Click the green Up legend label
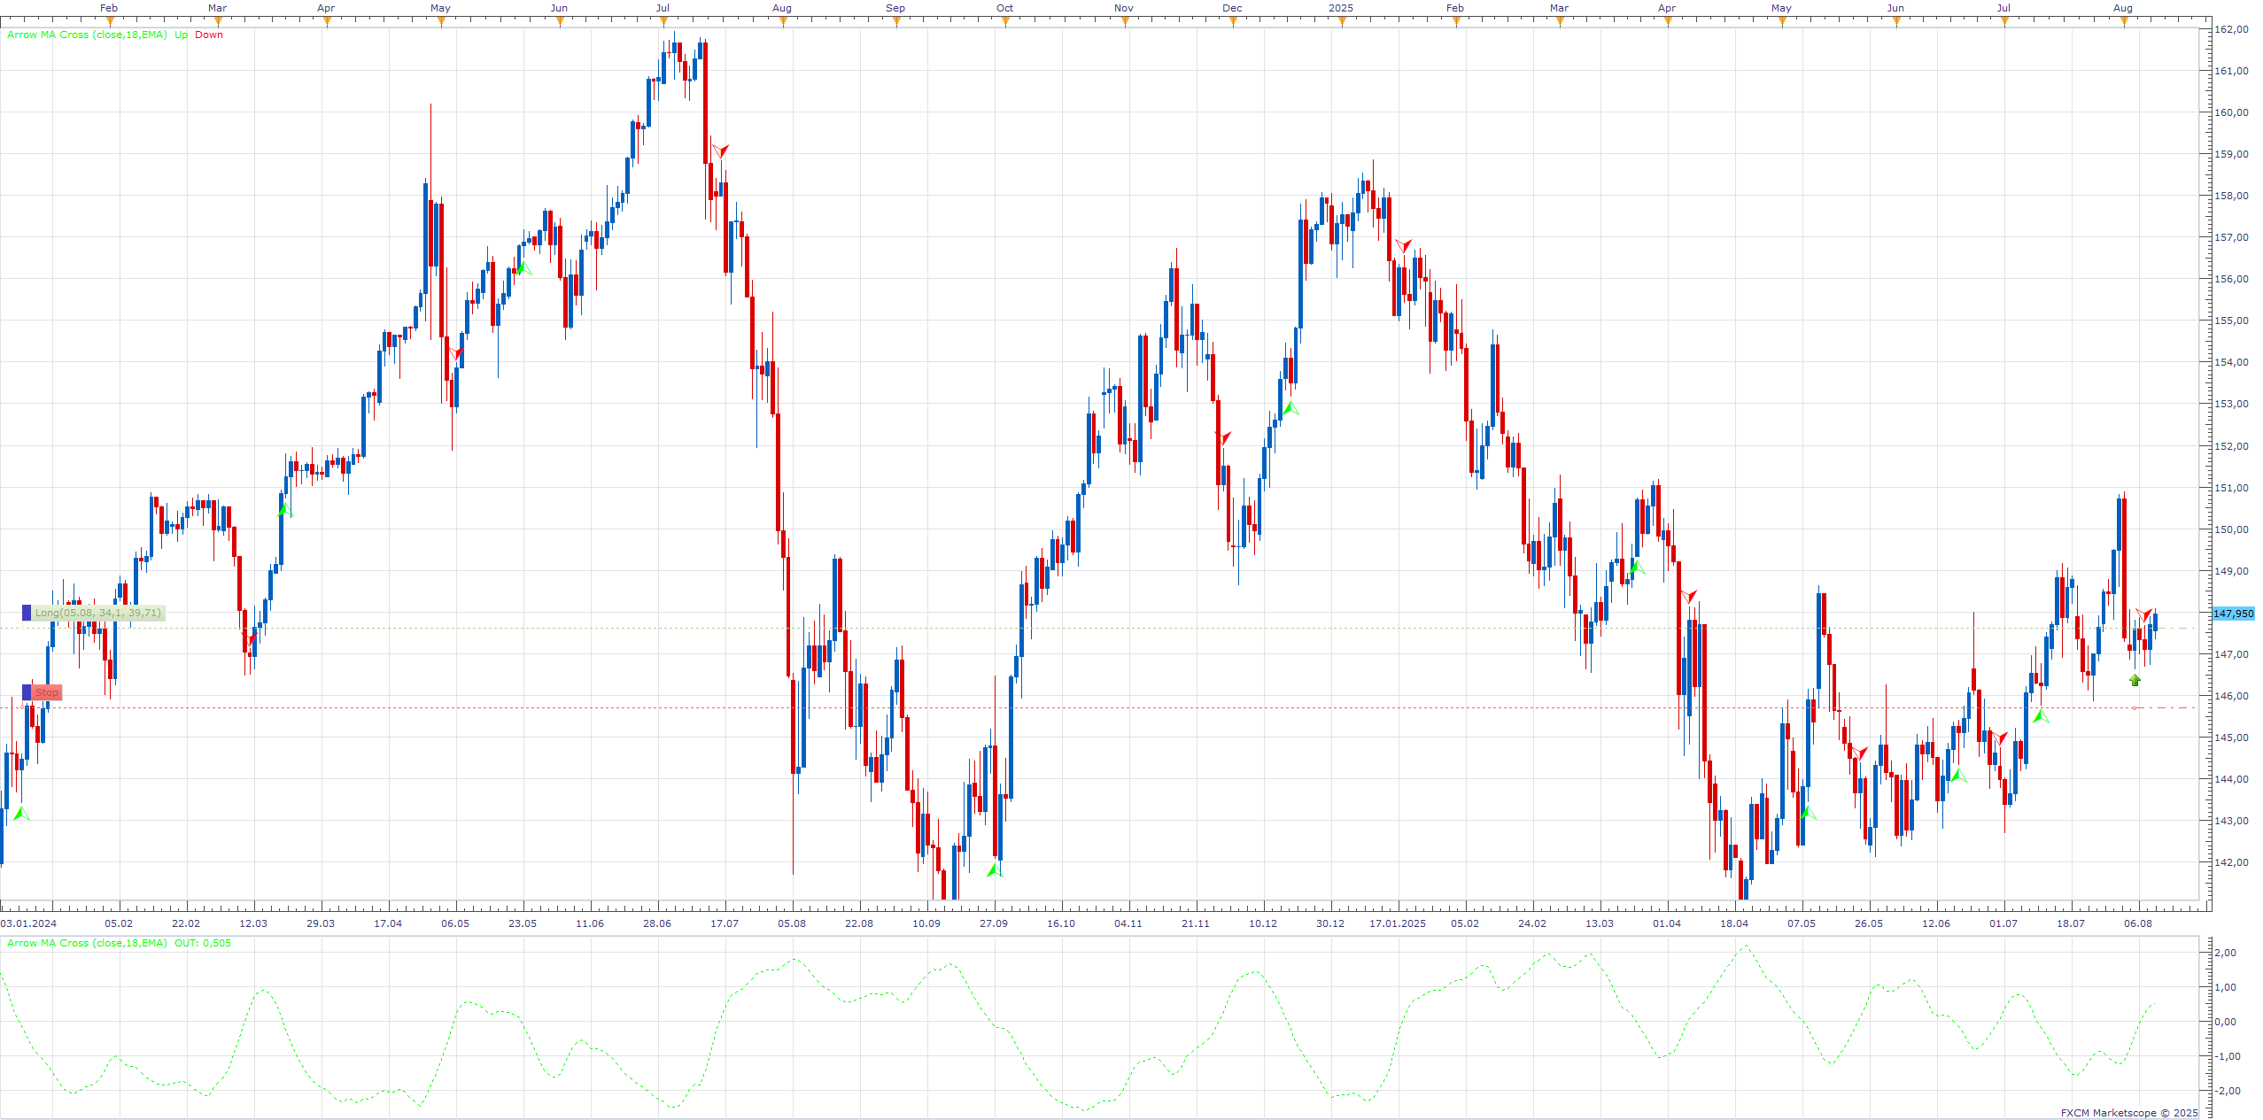 [181, 35]
